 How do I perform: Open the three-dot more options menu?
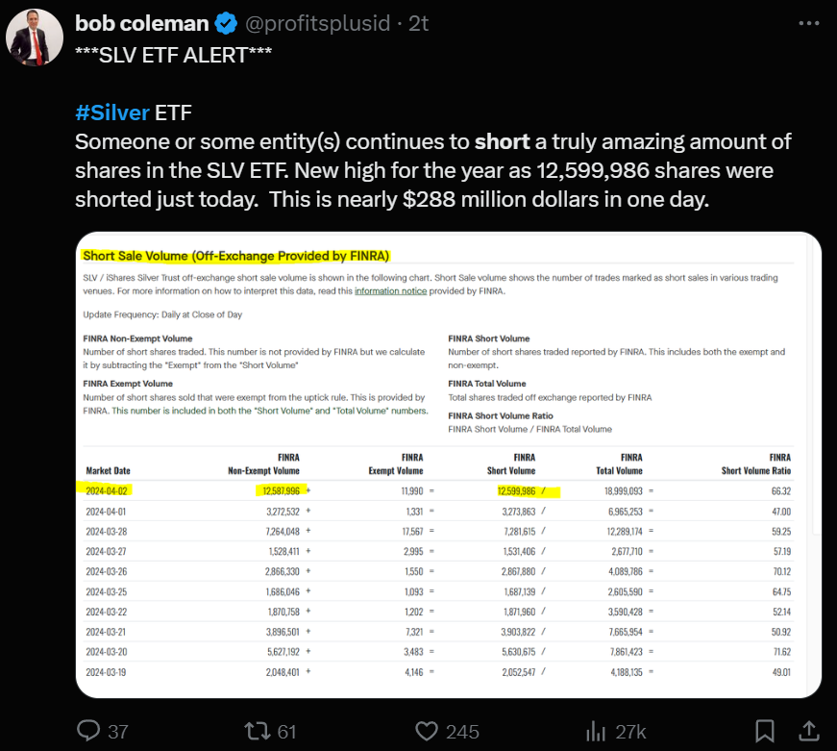809,23
